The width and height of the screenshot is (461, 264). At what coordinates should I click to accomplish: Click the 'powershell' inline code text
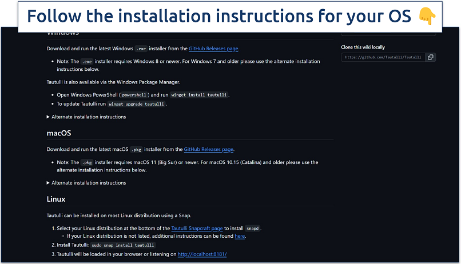pos(133,95)
